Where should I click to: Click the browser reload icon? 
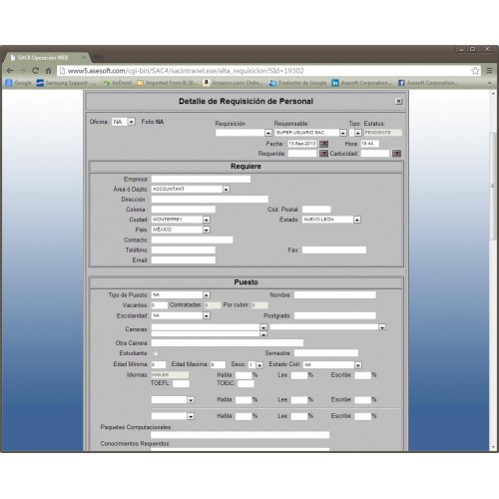pos(35,71)
